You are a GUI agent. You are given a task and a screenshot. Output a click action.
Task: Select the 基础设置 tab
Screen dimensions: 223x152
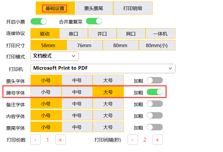tap(55, 8)
